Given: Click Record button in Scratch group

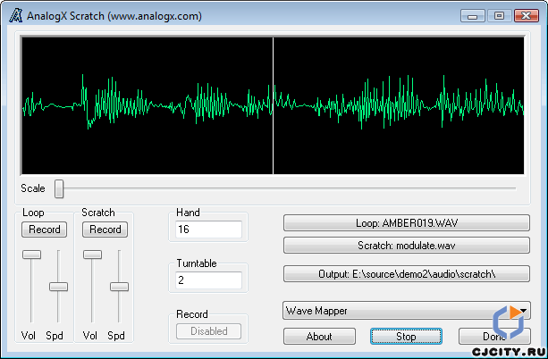Looking at the screenshot, I should 105,230.
